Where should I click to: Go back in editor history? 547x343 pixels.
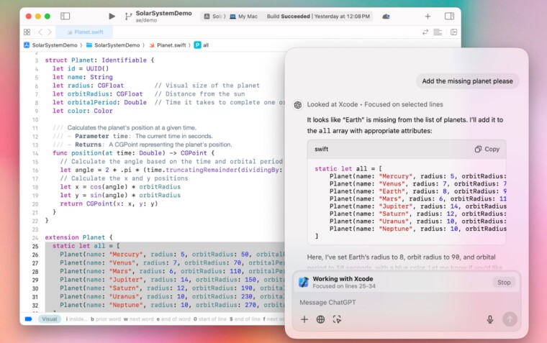point(40,32)
